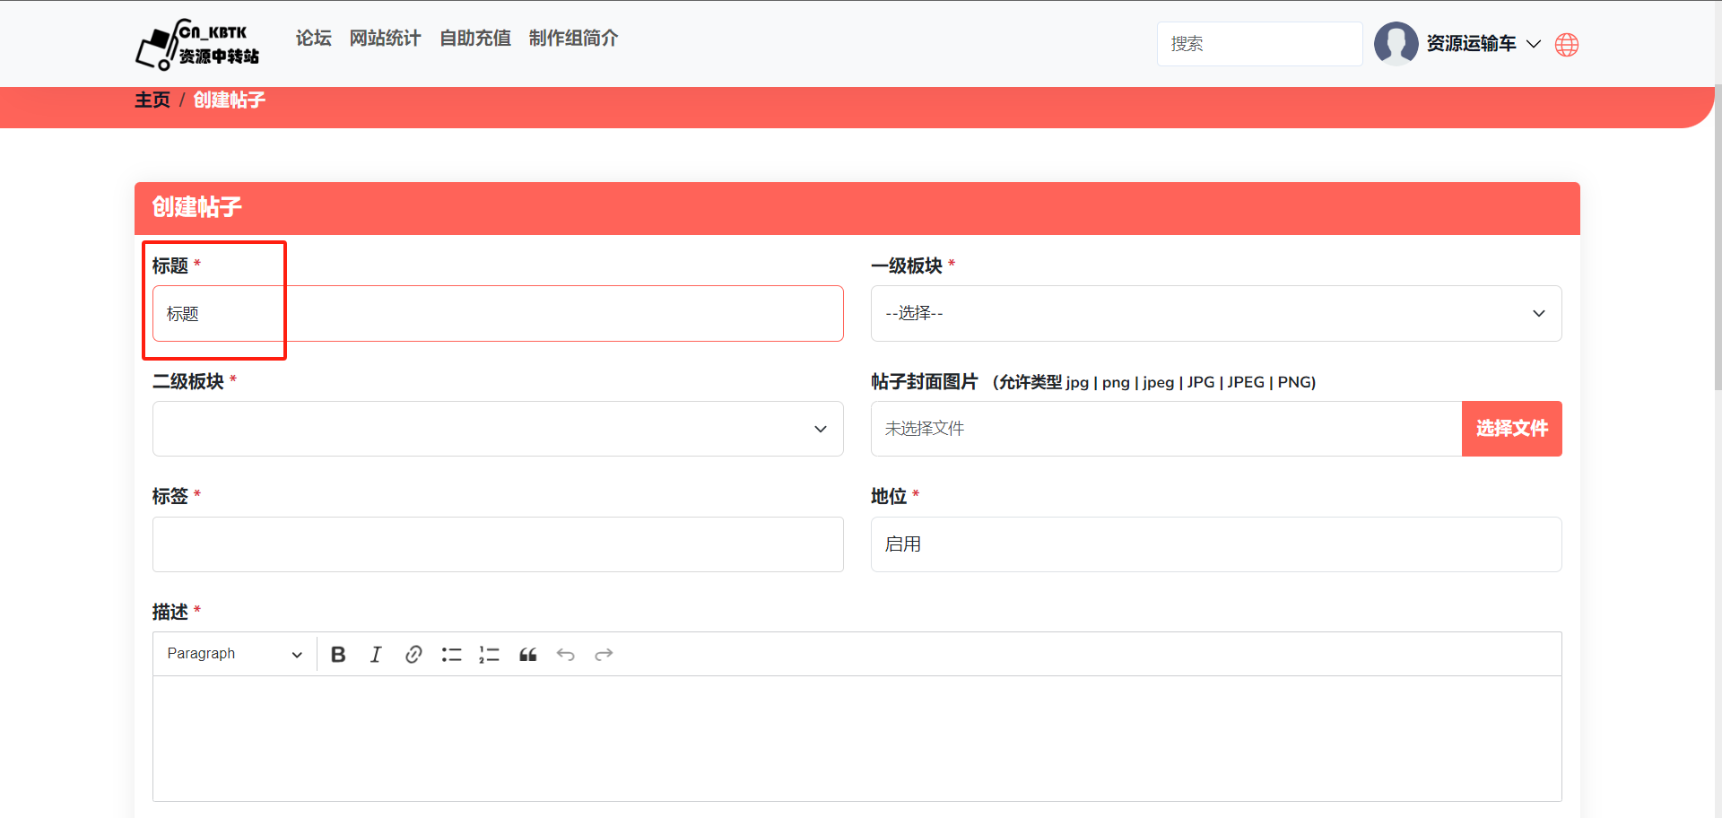Insert a bulleted list
This screenshot has width=1722, height=818.
coord(451,655)
